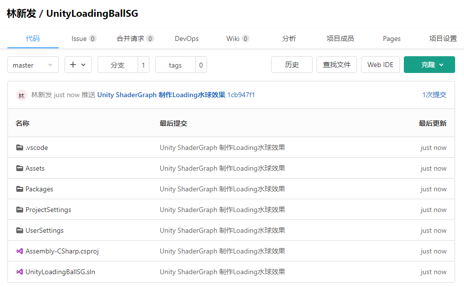Image resolution: width=464 pixels, height=287 pixels.
Task: Click the 最后提交 column header
Action: [x=174, y=123]
